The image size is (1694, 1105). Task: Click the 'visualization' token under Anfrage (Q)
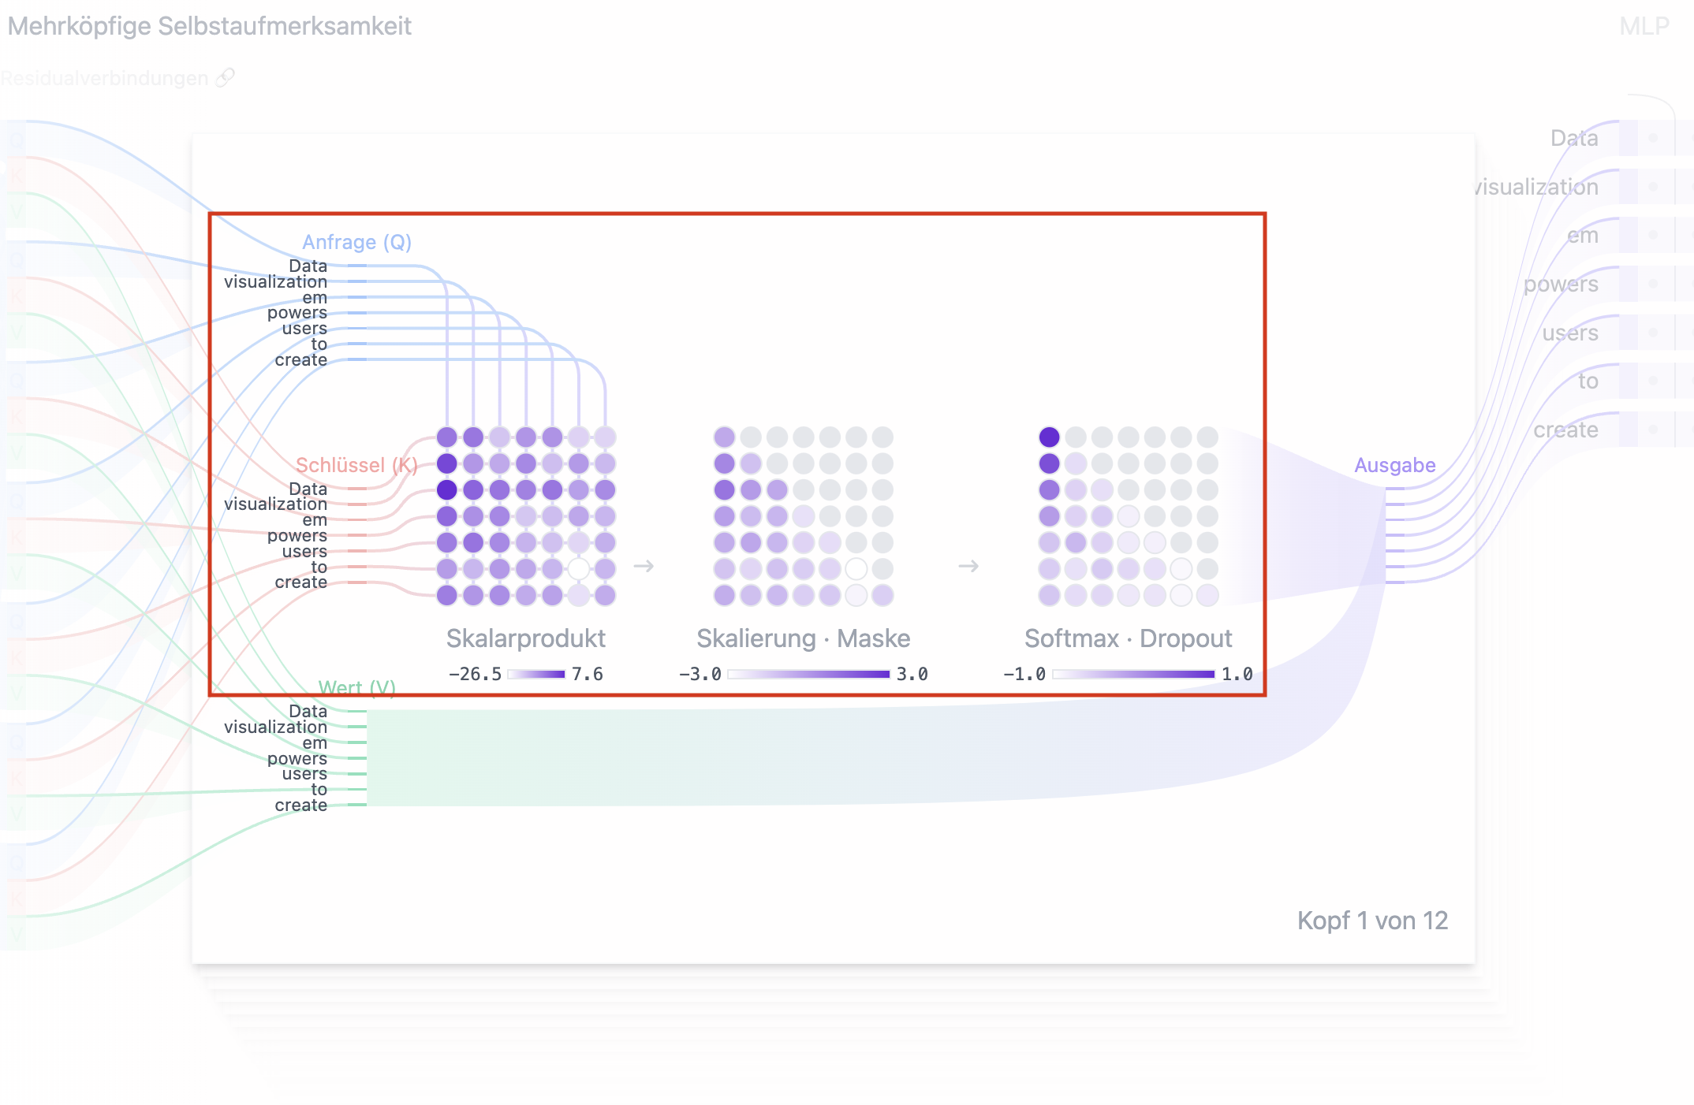(275, 281)
